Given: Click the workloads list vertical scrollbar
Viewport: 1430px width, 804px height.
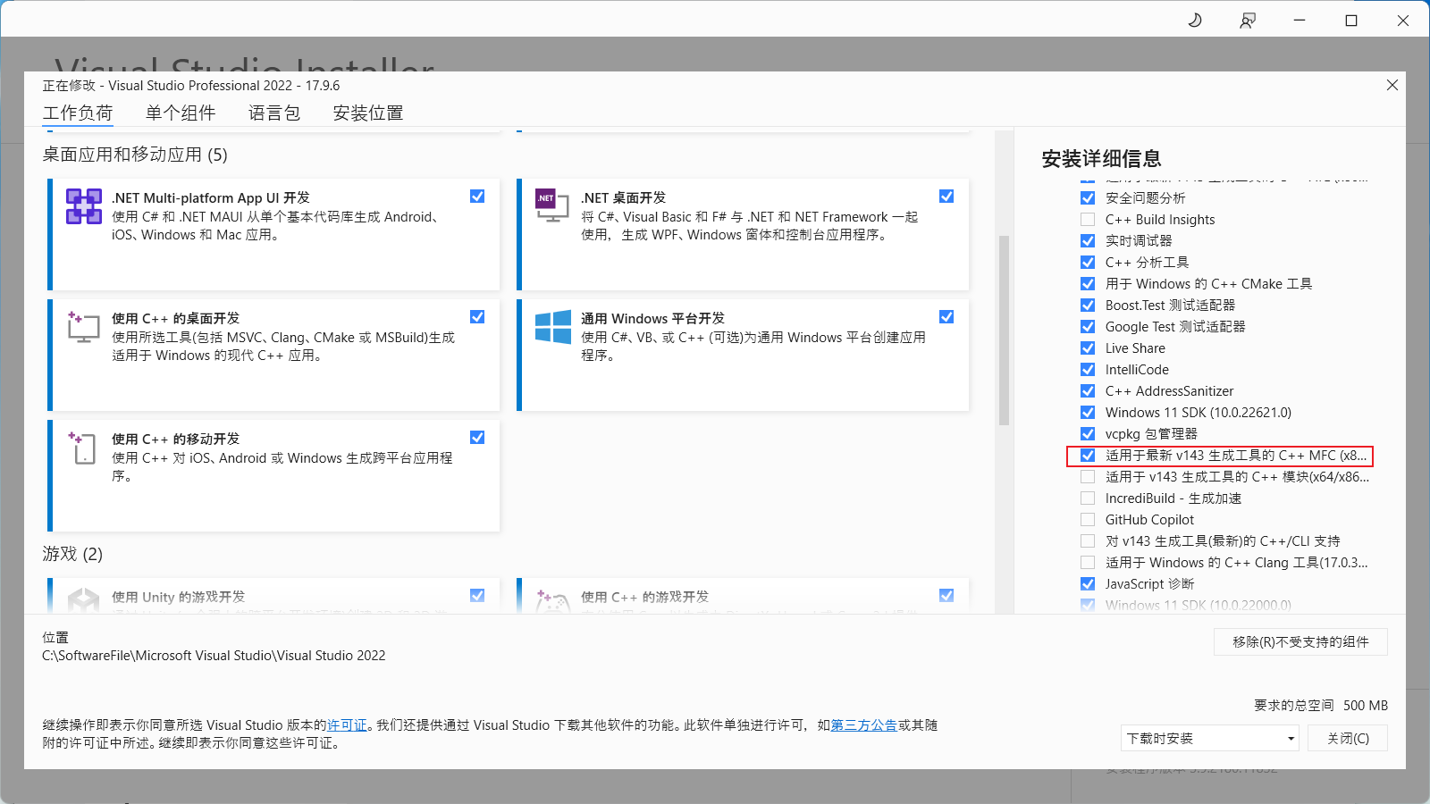Looking at the screenshot, I should [x=1004, y=331].
